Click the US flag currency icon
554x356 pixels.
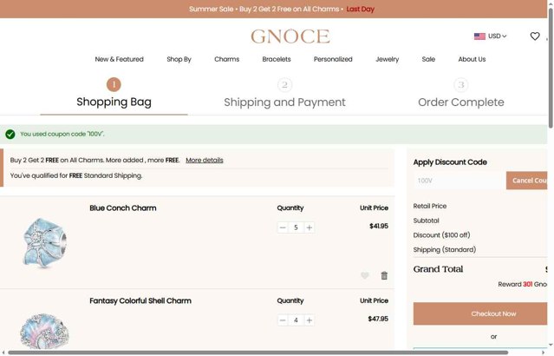click(x=479, y=36)
